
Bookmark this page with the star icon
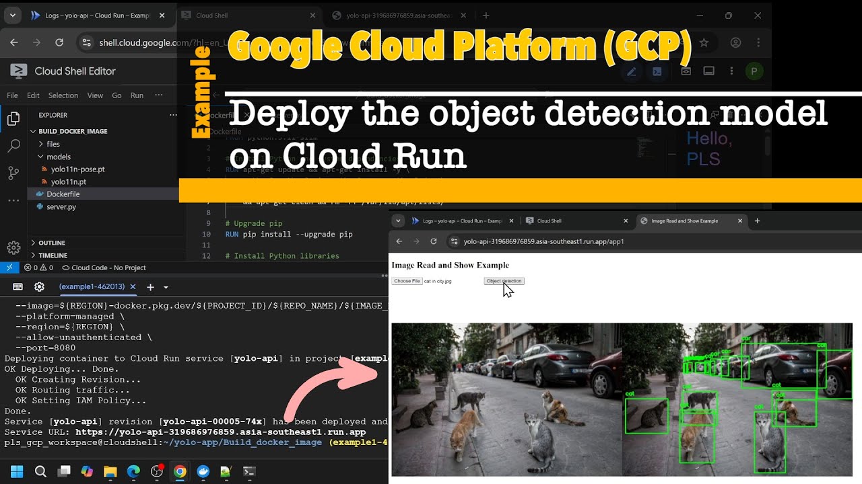704,42
